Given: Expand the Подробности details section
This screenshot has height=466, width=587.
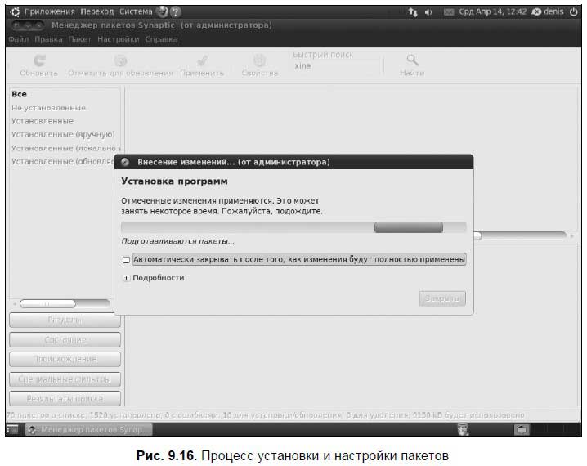Looking at the screenshot, I should [x=126, y=278].
